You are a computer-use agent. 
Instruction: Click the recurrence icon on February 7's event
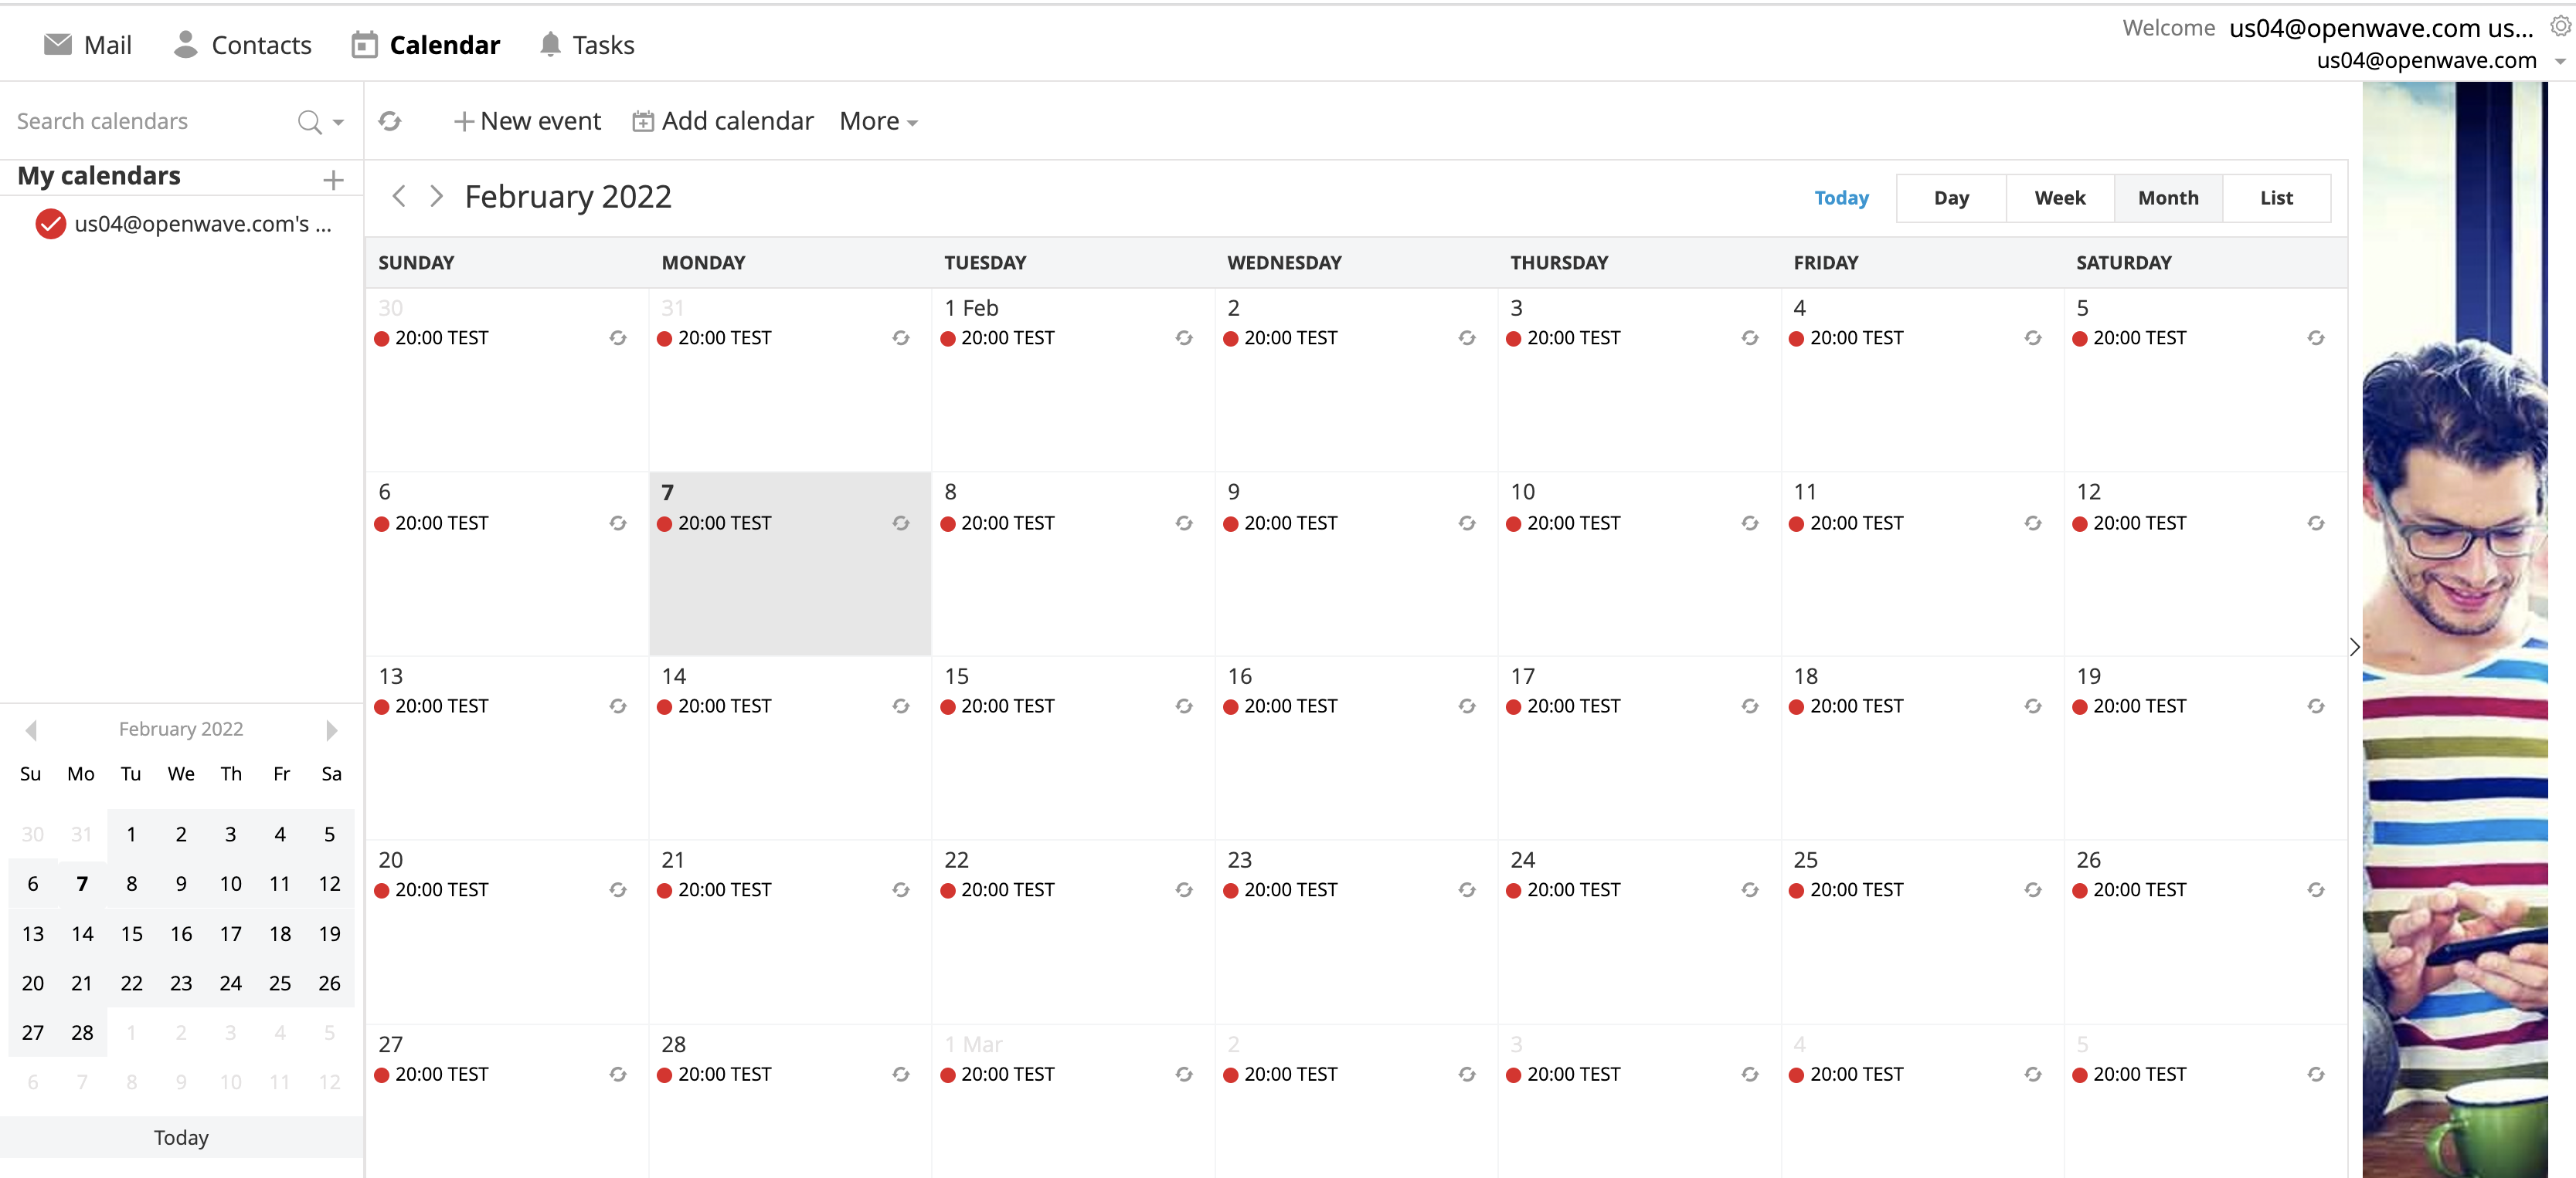pos(900,523)
